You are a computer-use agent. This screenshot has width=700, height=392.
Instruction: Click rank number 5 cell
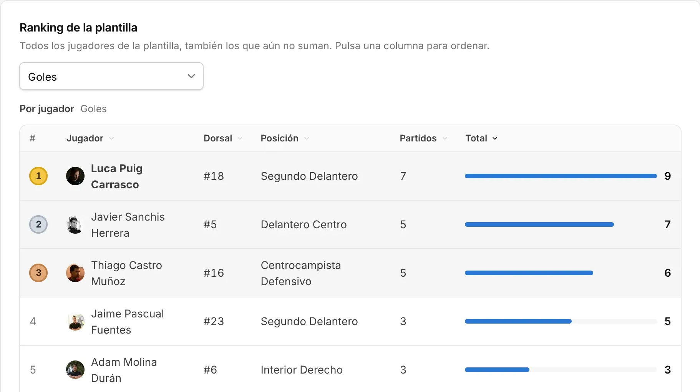pyautogui.click(x=33, y=370)
